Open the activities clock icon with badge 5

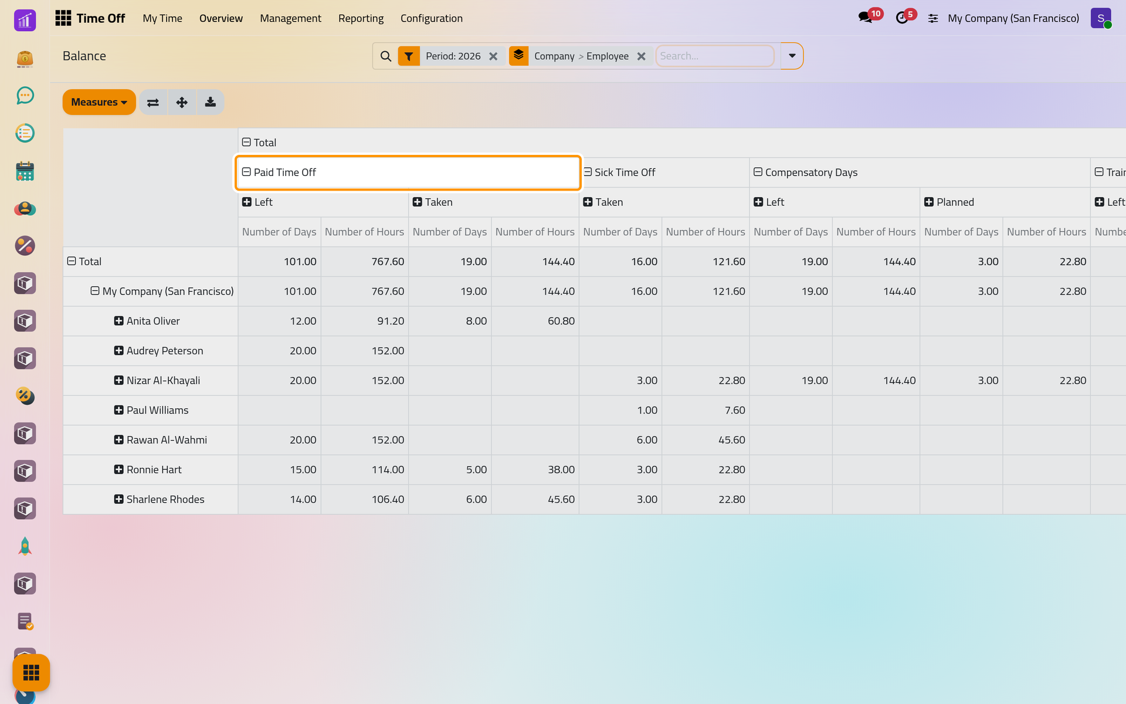[902, 18]
